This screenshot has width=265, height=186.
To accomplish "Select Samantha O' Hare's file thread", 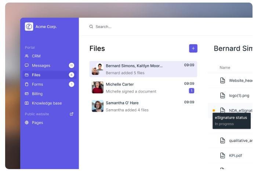I will click(x=143, y=106).
